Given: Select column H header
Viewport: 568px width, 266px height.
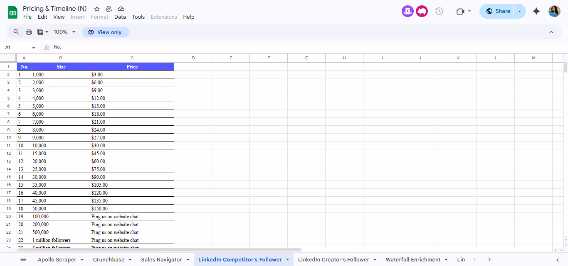Looking at the screenshot, I should click(x=344, y=58).
